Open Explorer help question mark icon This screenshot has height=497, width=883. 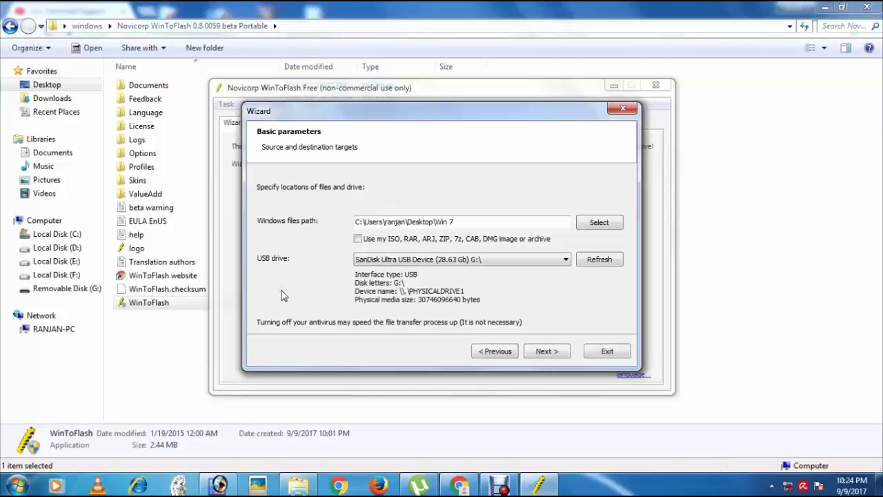(869, 48)
